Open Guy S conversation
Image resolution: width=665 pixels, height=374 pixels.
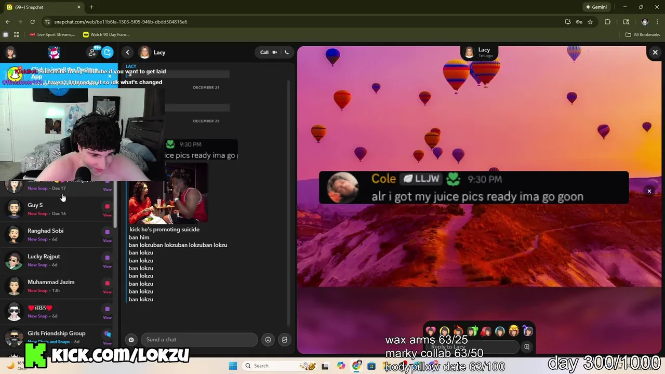[x=56, y=209]
